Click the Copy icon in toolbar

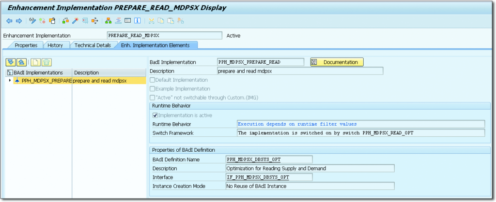[x=161, y=21]
